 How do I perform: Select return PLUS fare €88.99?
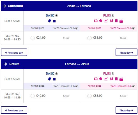(x=89, y=96)
